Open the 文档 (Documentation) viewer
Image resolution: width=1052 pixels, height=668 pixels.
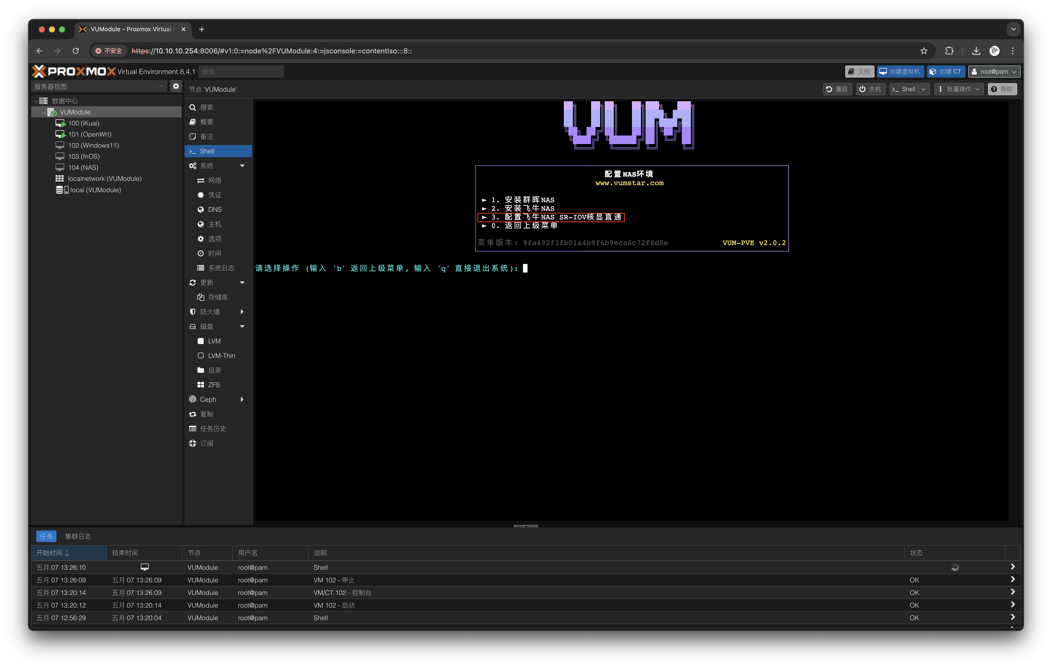coord(859,71)
